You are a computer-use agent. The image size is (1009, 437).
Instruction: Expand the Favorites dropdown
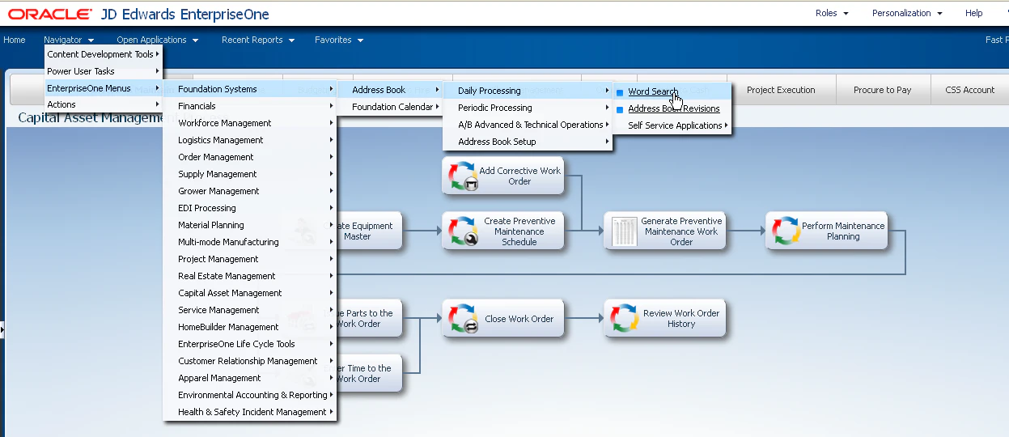pos(339,40)
